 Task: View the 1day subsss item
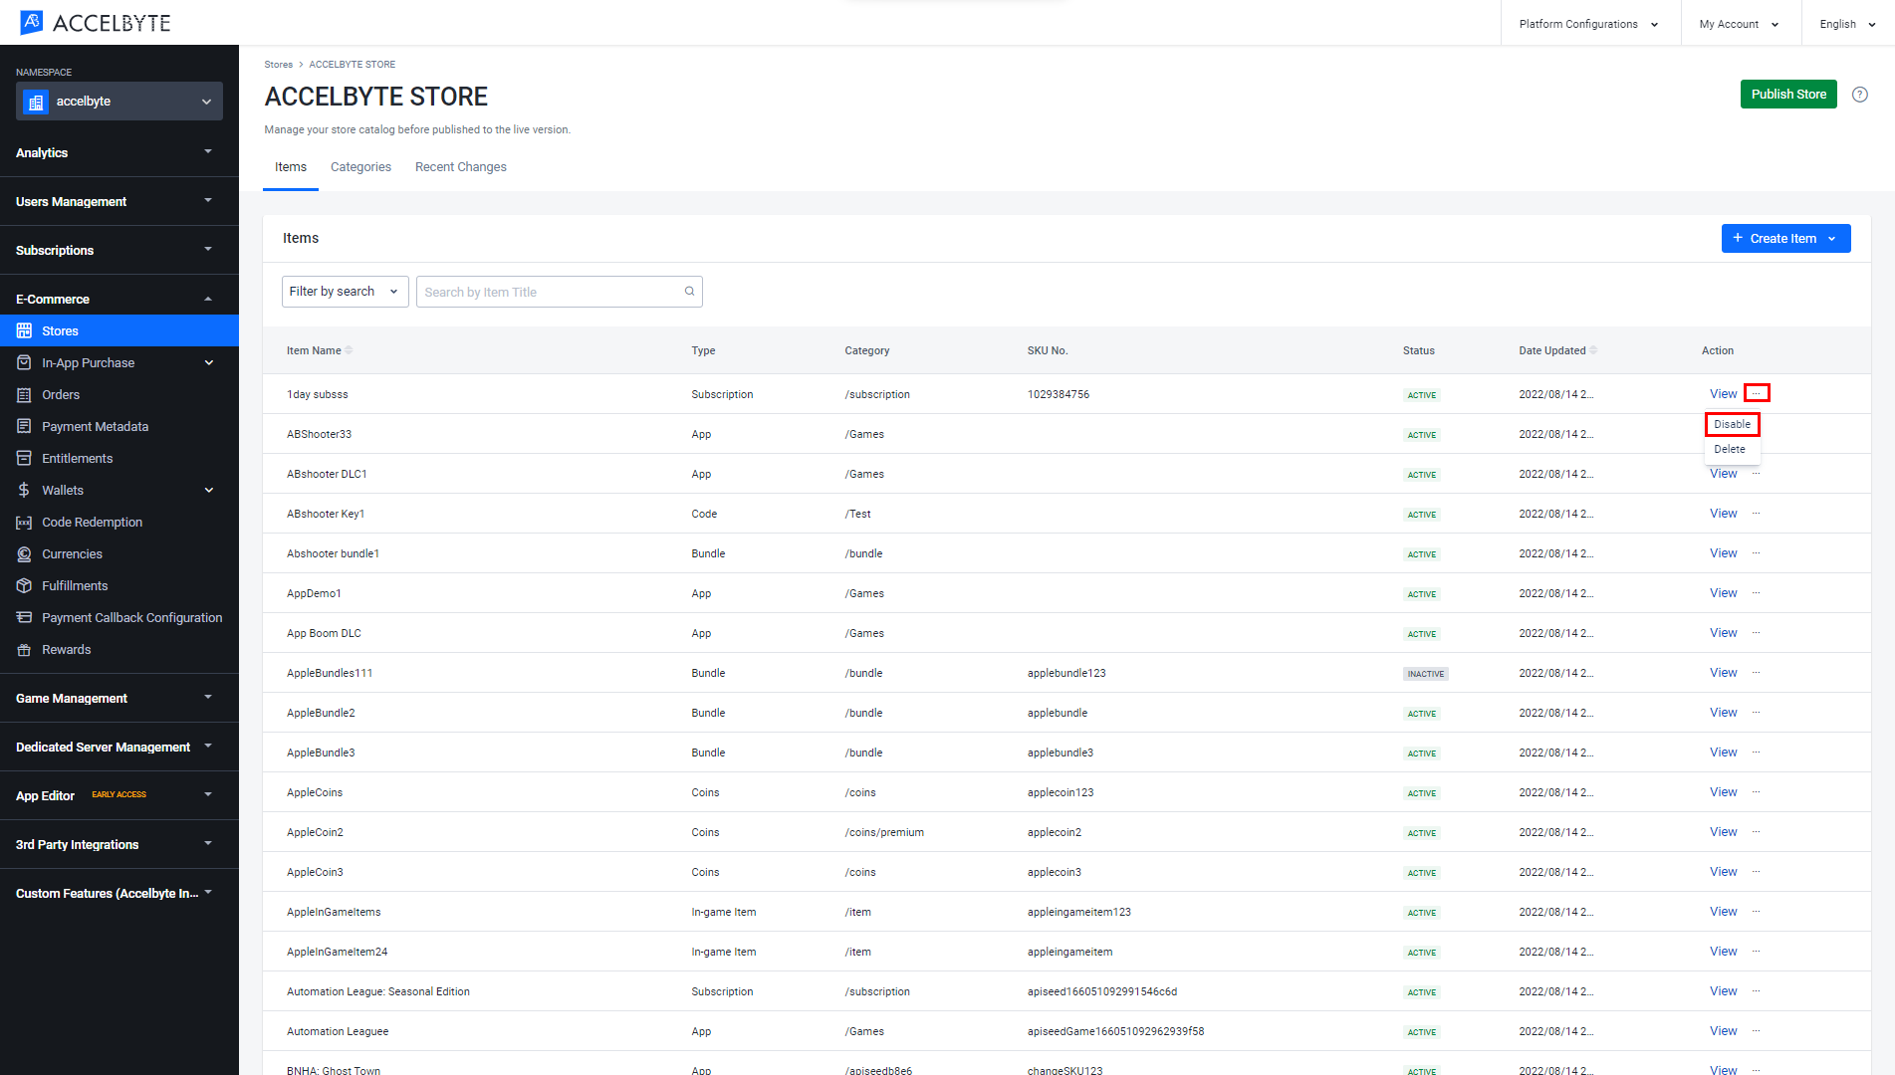1723,394
